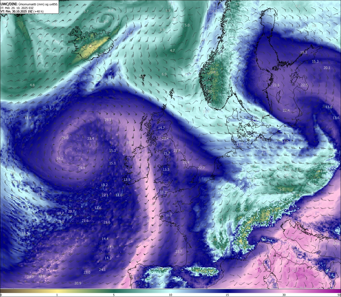
Task: Click the 25.4 value on the map
Action: point(82,168)
